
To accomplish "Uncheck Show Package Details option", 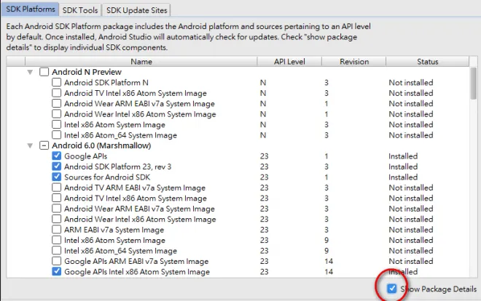I will [392, 289].
